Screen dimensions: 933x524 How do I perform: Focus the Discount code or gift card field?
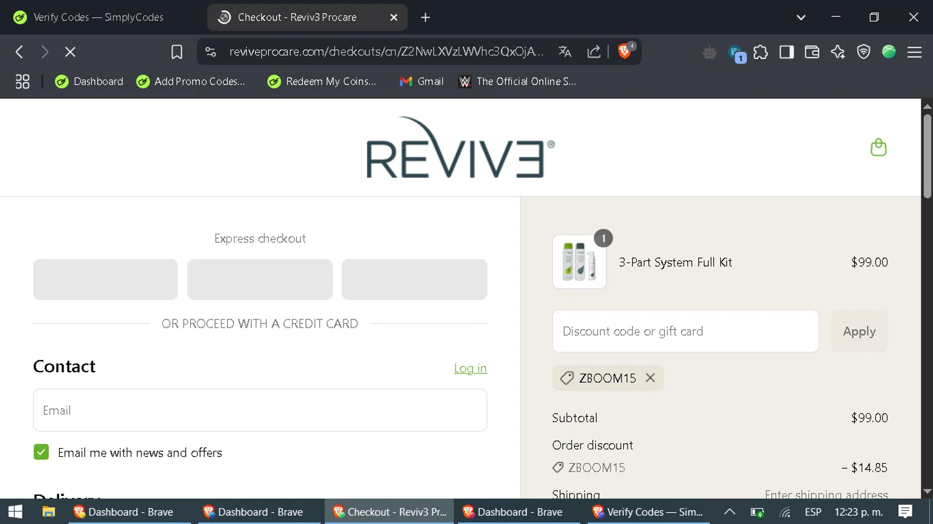coord(685,331)
